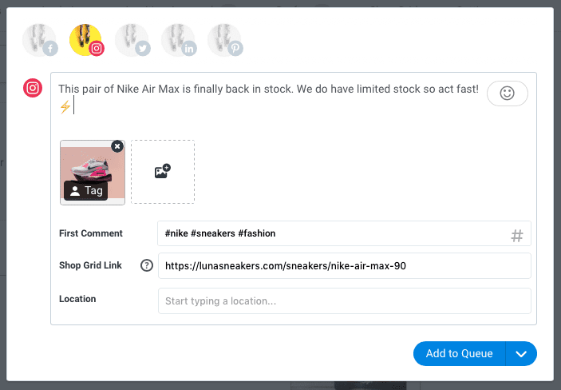Focus the Location input field
The width and height of the screenshot is (561, 390).
(x=345, y=300)
